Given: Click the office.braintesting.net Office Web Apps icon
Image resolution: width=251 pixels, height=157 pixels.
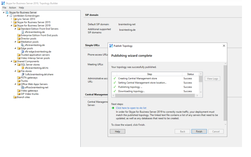Looking at the screenshot, I should coord(23,87).
